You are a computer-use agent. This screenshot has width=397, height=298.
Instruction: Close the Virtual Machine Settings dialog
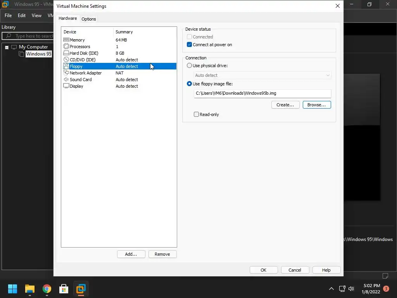coord(338,6)
